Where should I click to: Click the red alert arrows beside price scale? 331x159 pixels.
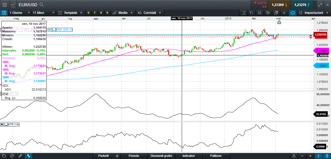pyautogui.click(x=311, y=37)
